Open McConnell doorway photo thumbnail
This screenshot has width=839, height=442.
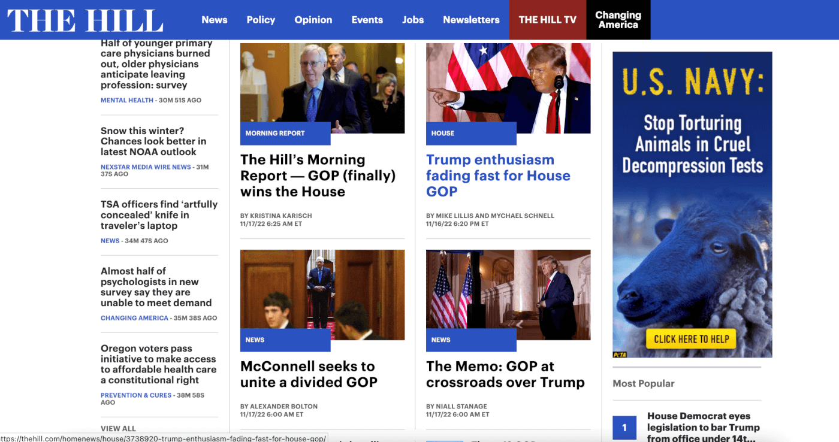pos(322,295)
